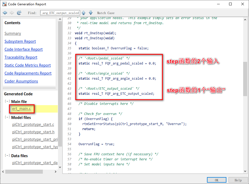The width and height of the screenshot is (249, 184).
Task: Open the Code Replacements Report
Action: tap(28, 73)
